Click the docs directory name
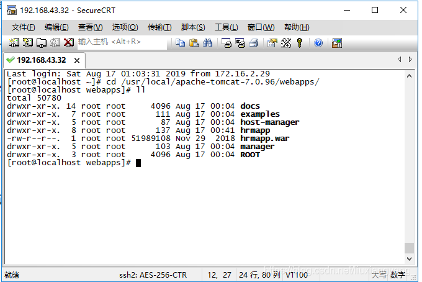 [250, 106]
